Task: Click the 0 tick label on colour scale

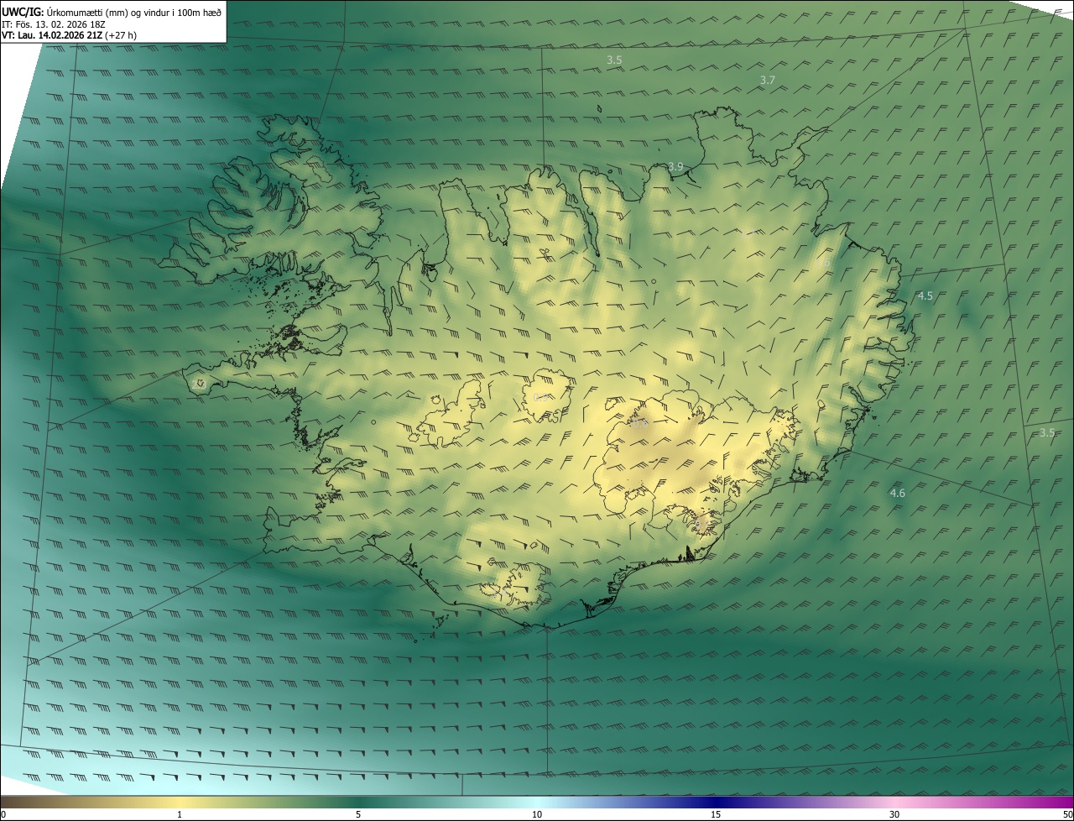Action: click(3, 814)
